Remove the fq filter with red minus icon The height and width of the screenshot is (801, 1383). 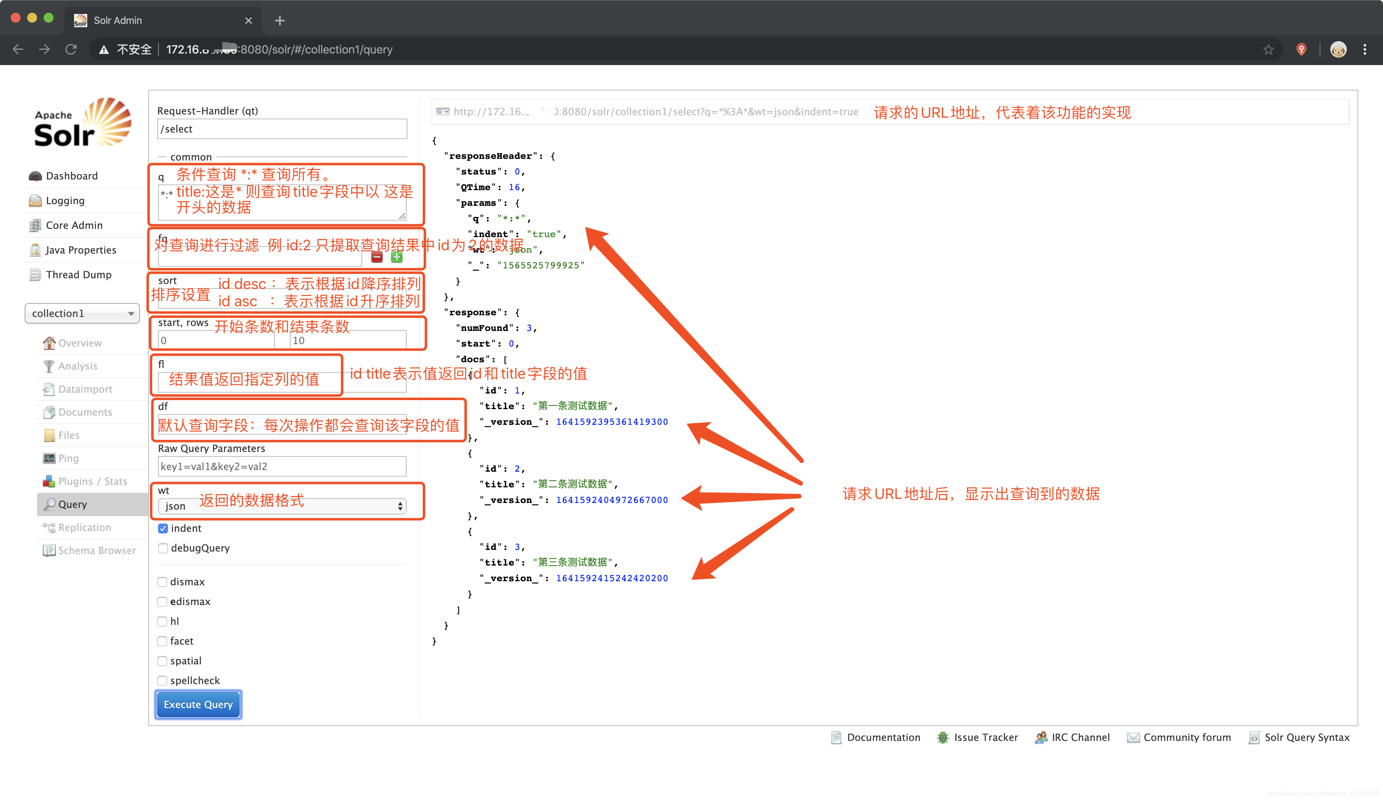[x=377, y=257]
